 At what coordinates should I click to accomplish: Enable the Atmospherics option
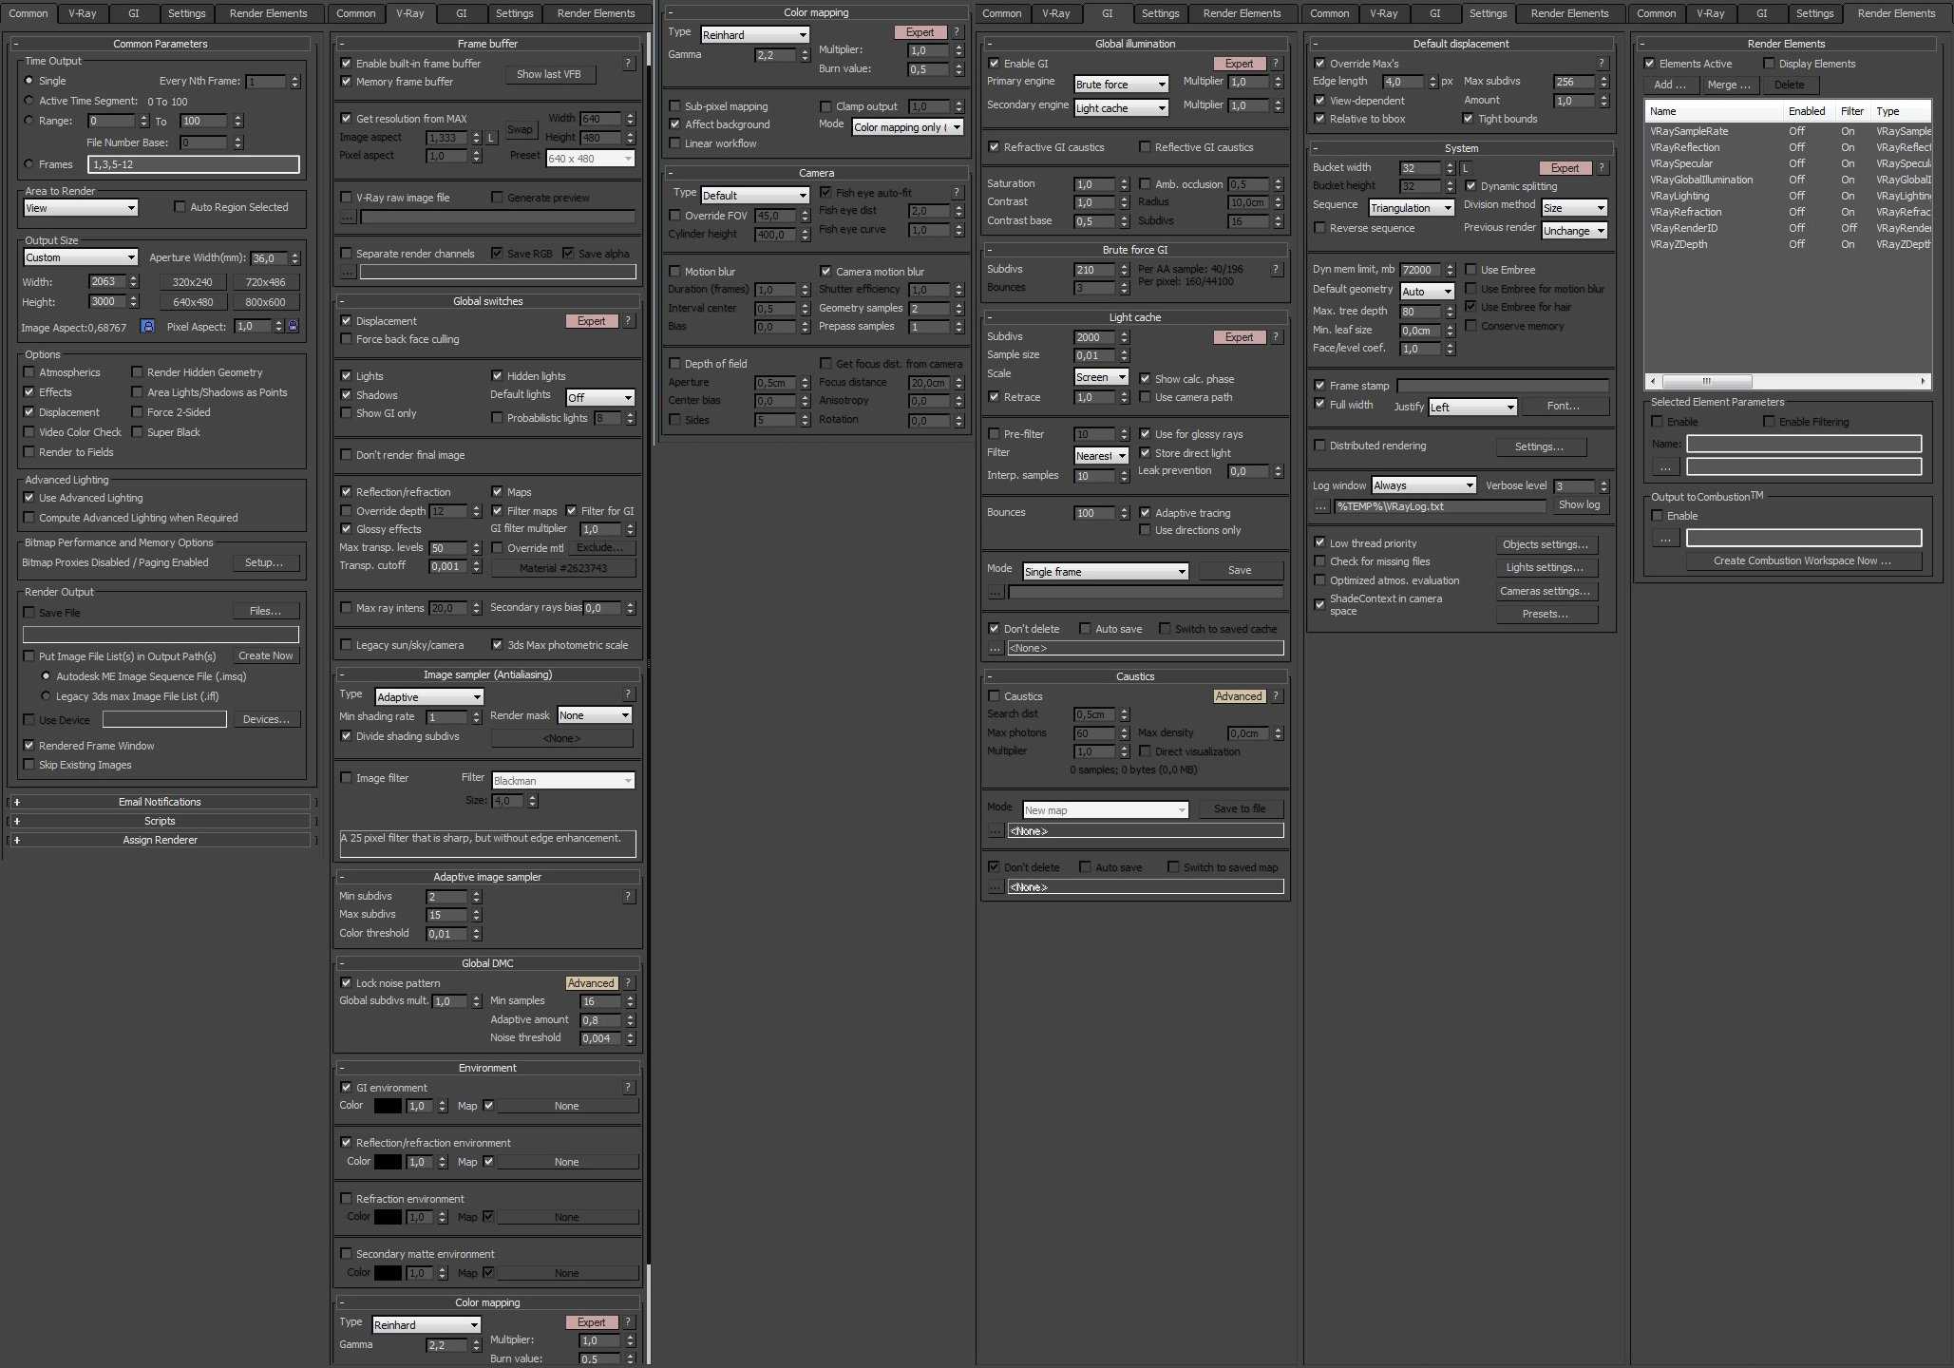(x=28, y=372)
